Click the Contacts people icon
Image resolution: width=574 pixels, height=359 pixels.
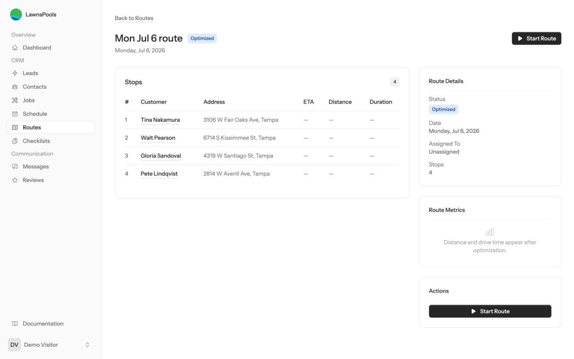15,87
